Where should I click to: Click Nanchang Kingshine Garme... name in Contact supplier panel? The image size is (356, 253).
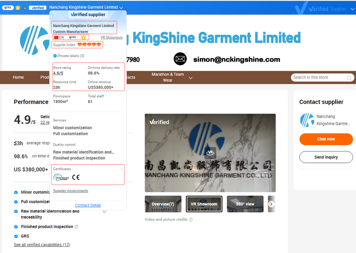[333, 120]
